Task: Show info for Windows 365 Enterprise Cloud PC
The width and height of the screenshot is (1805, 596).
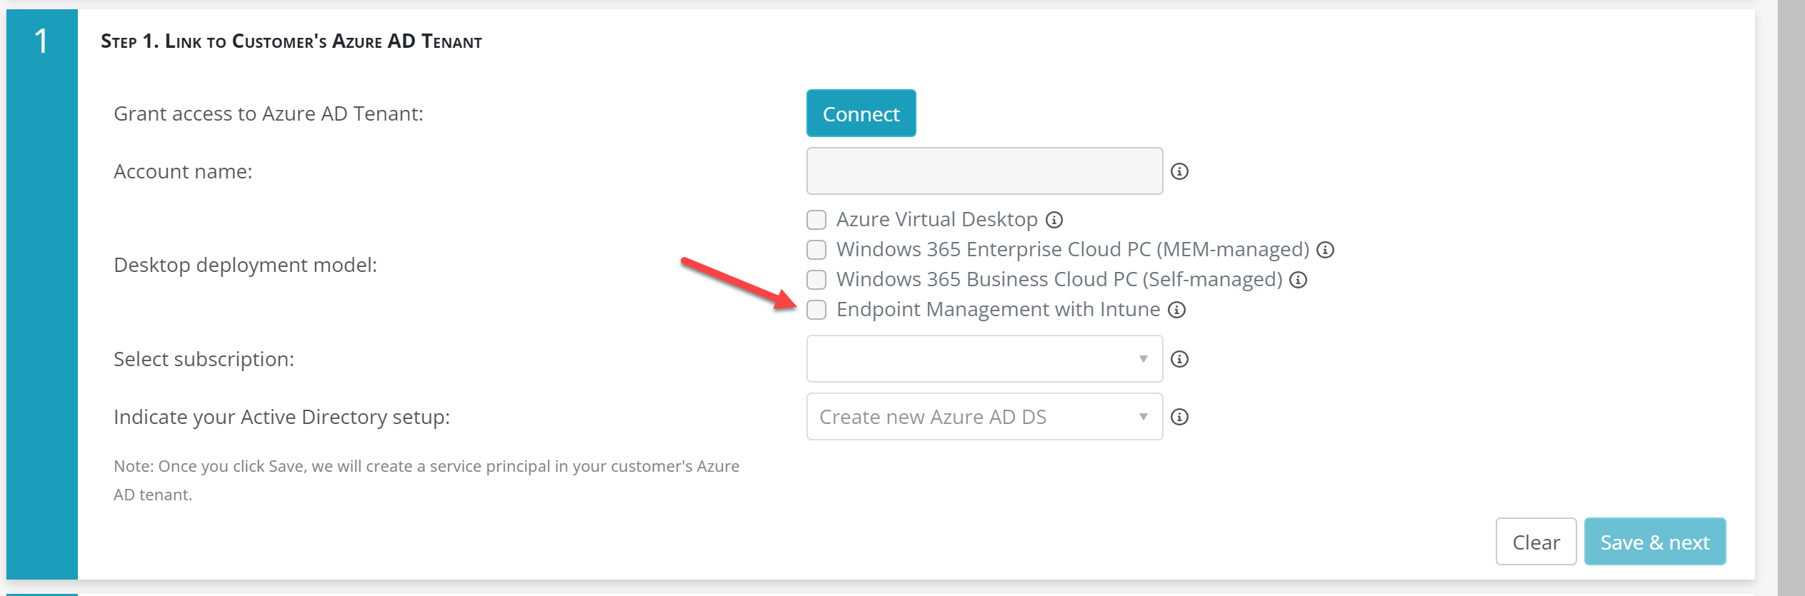Action: (1325, 250)
